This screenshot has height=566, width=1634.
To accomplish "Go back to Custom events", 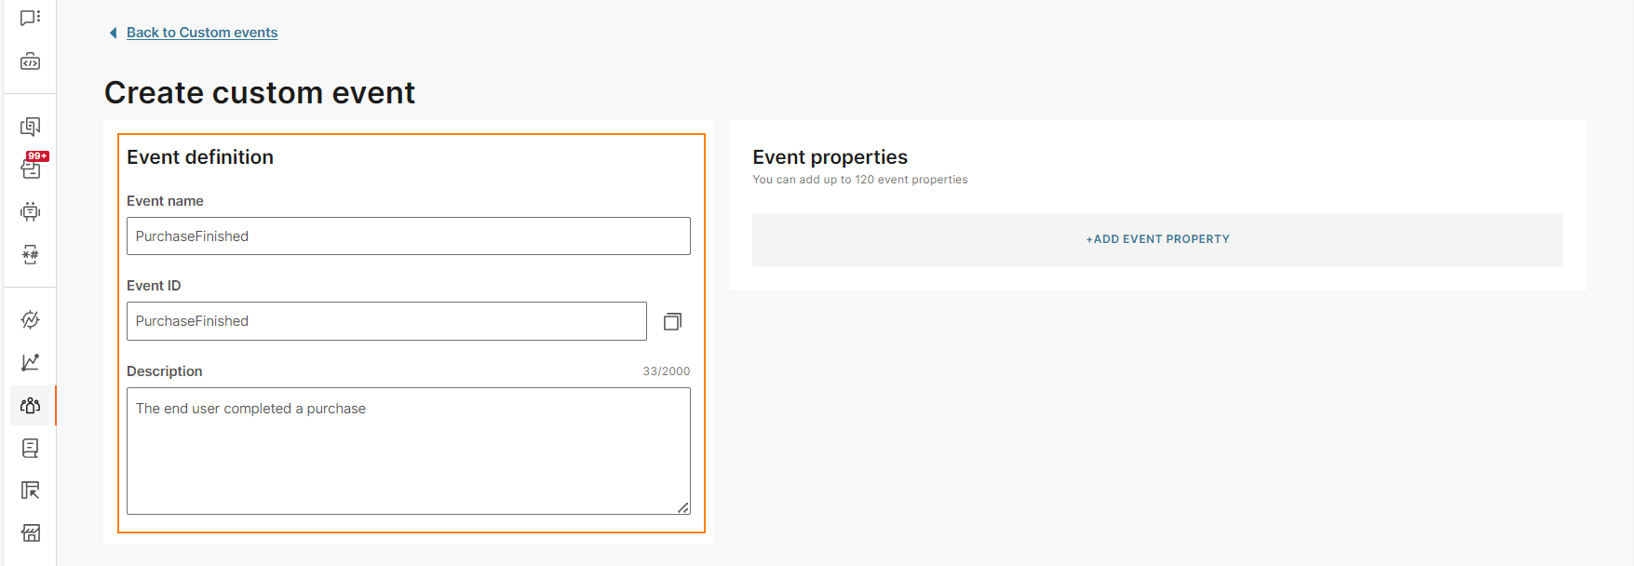I will pyautogui.click(x=202, y=33).
